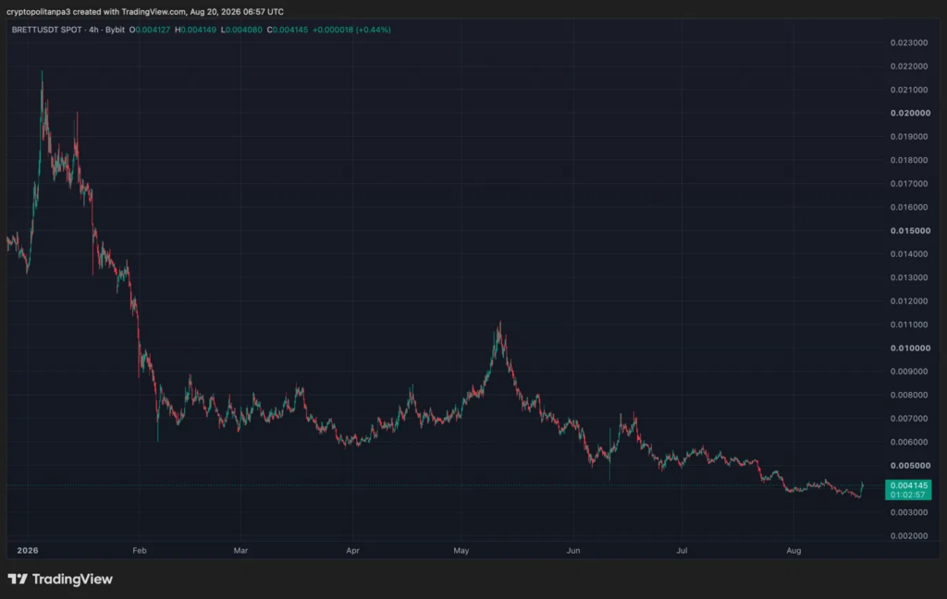Viewport: 947px width, 599px height.
Task: Click the 0.020000 price scale label
Action: (x=910, y=113)
